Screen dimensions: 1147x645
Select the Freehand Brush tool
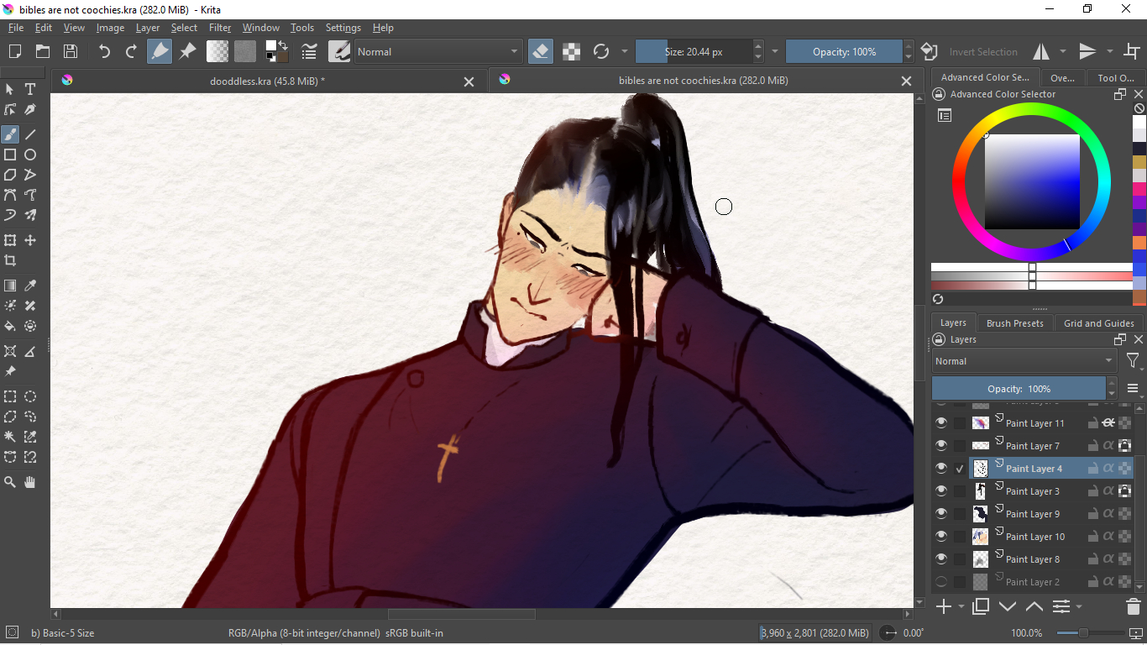(10, 134)
